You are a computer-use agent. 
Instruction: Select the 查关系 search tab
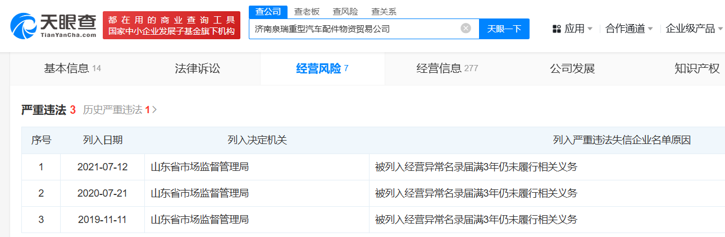click(384, 11)
